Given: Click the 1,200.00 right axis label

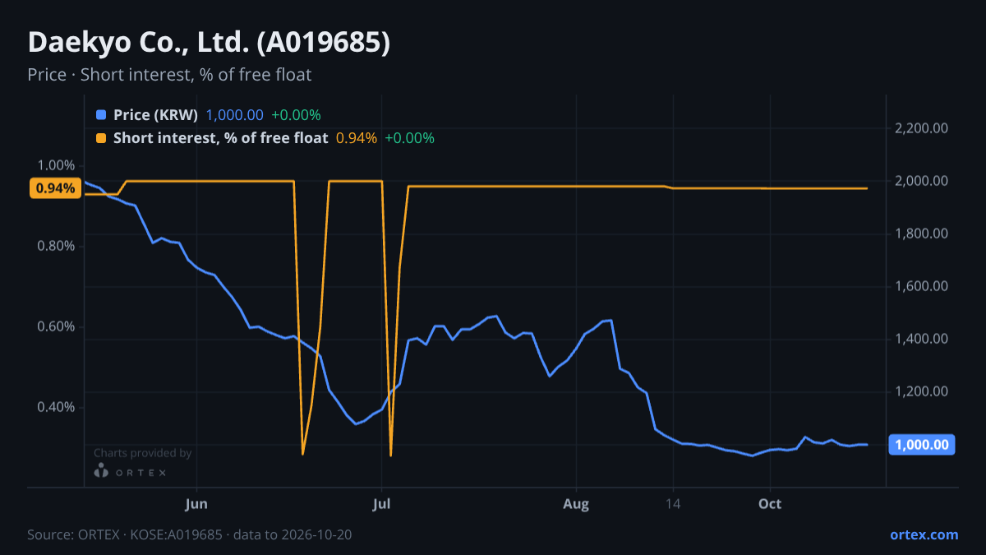Looking at the screenshot, I should click(x=920, y=391).
